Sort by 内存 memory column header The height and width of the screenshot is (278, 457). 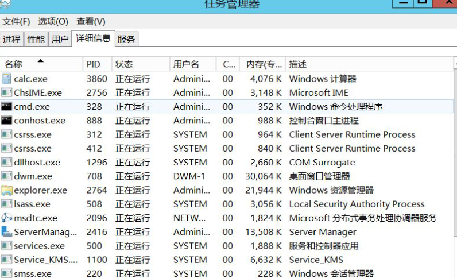261,64
